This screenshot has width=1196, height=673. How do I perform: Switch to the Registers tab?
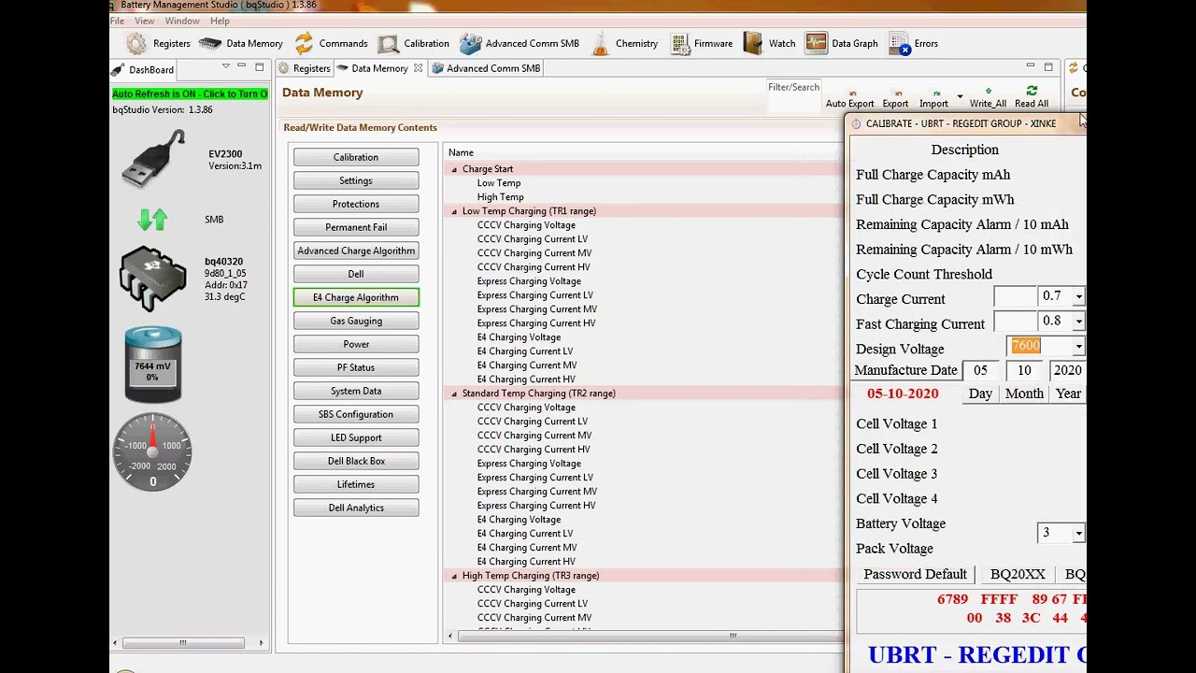coord(305,68)
